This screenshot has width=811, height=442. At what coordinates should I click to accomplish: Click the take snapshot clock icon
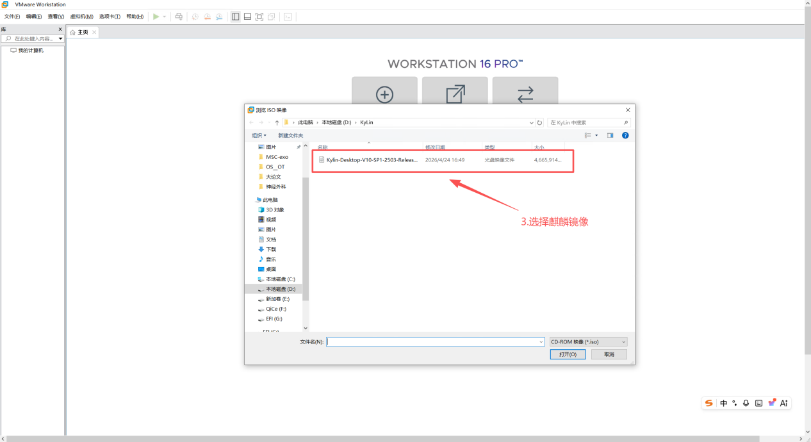pos(195,17)
